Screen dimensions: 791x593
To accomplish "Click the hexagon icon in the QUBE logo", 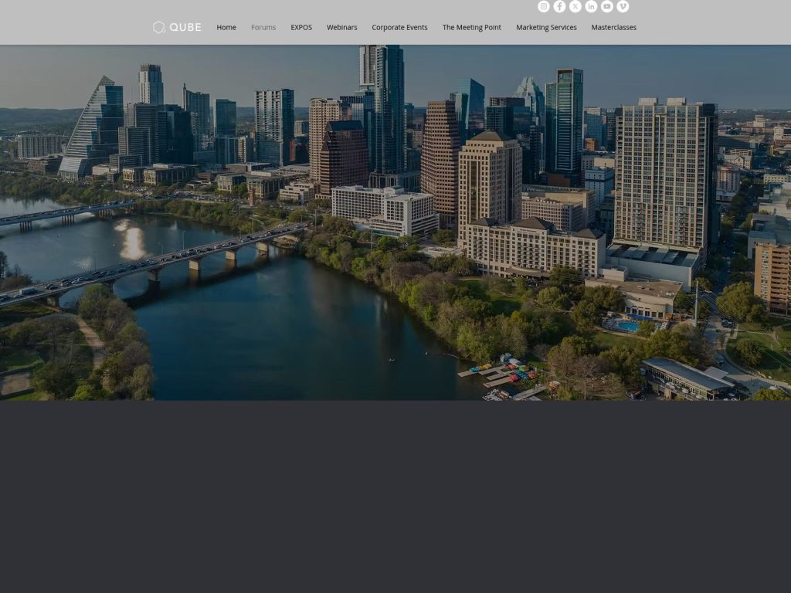I will tap(159, 27).
